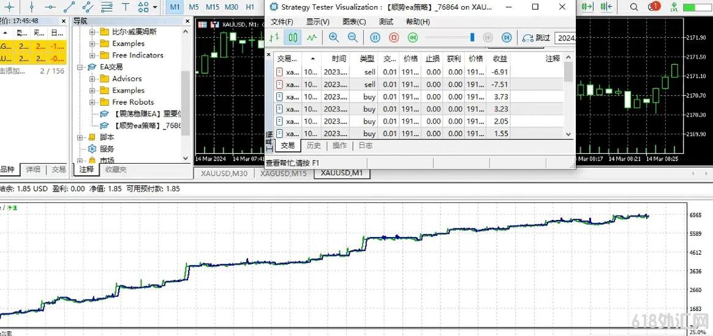Pause the strategy tester visualization

pyautogui.click(x=375, y=37)
